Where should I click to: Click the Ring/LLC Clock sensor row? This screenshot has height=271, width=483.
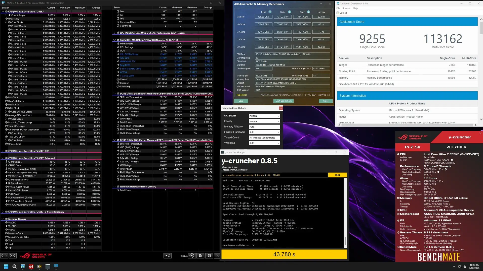53,101
